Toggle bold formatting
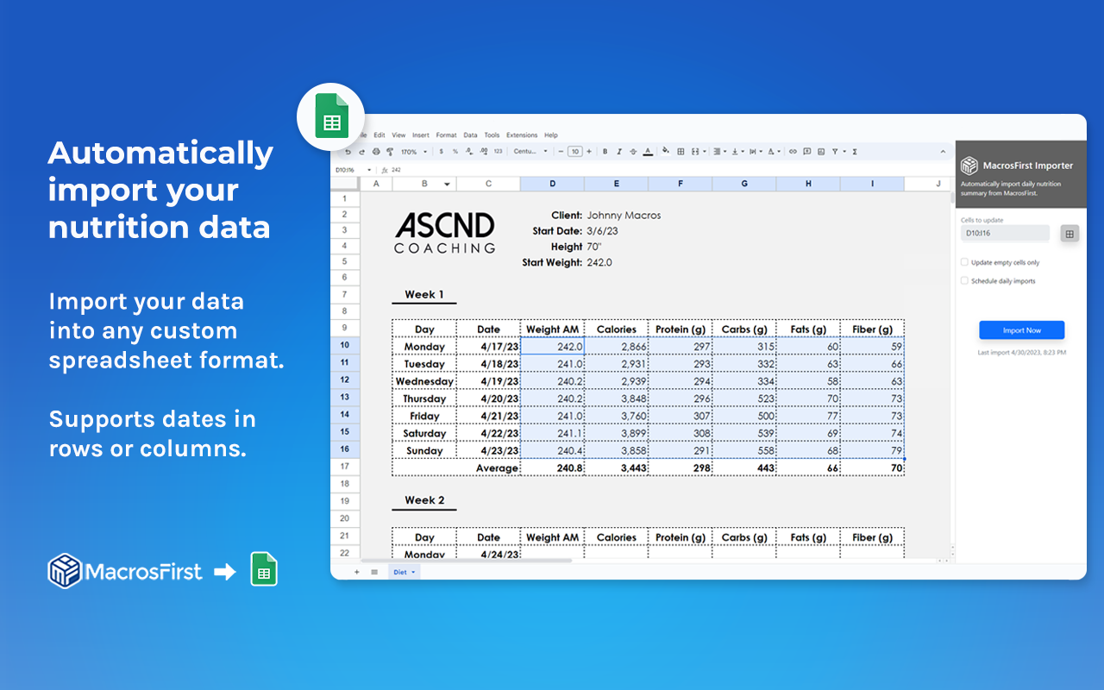 [x=605, y=152]
